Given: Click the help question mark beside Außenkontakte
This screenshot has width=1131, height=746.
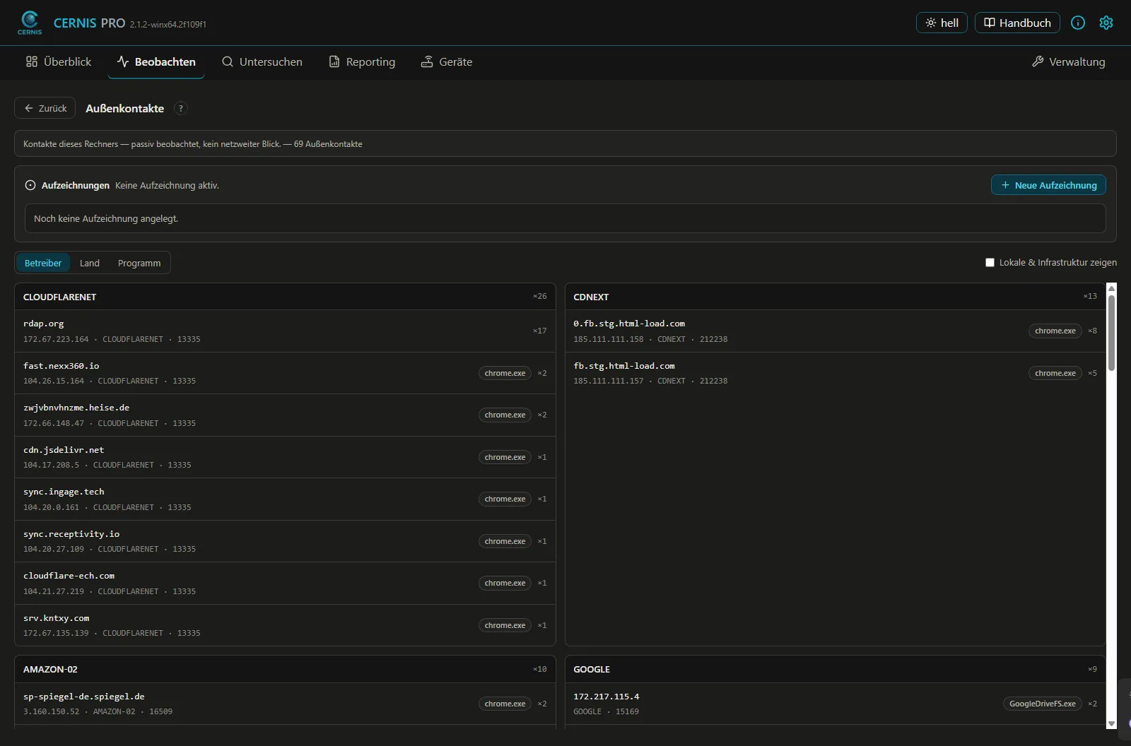Looking at the screenshot, I should (181, 108).
